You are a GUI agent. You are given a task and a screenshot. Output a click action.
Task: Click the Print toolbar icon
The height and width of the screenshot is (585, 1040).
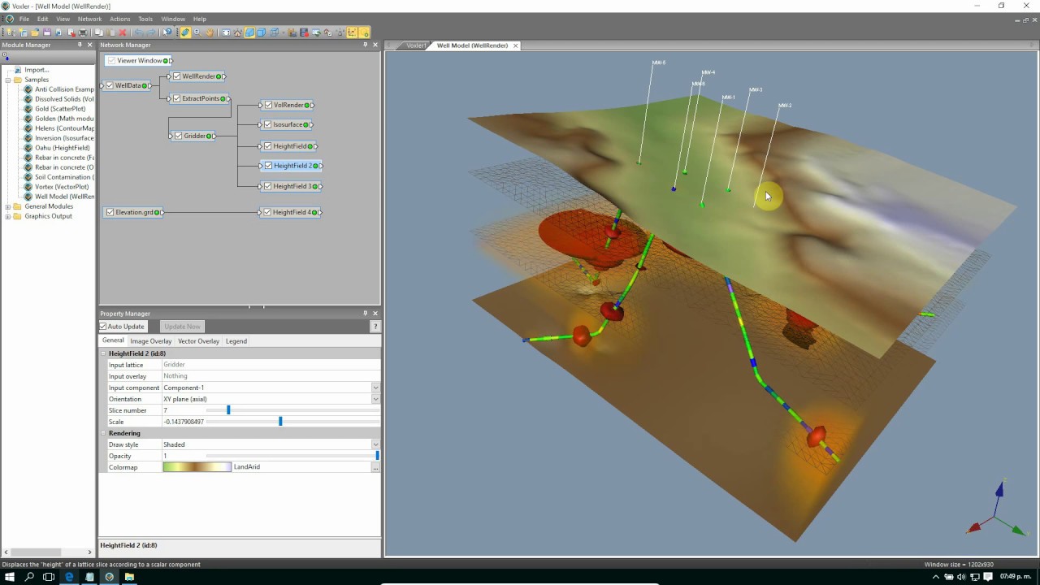[x=83, y=32]
